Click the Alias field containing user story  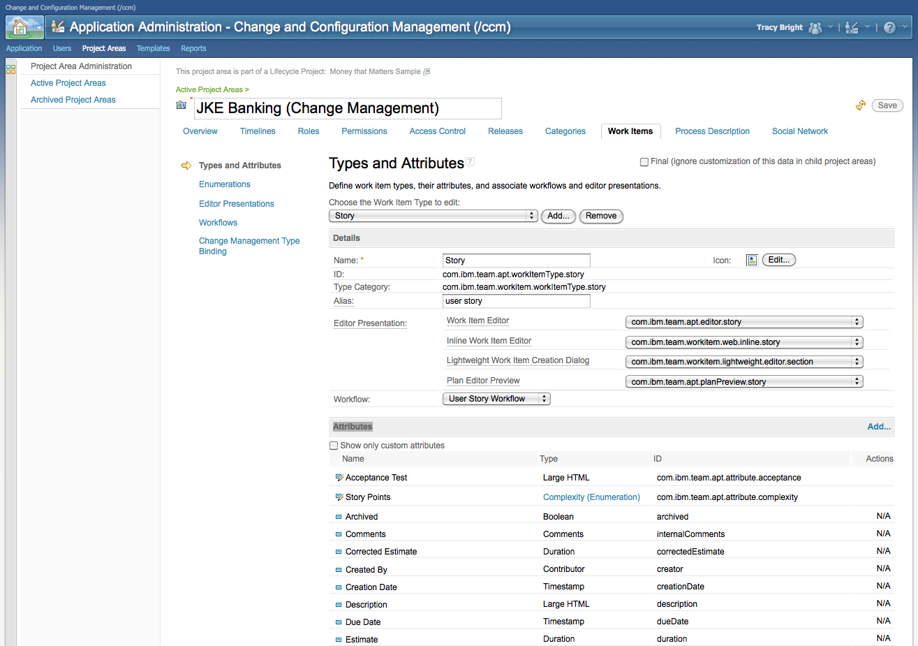point(517,301)
